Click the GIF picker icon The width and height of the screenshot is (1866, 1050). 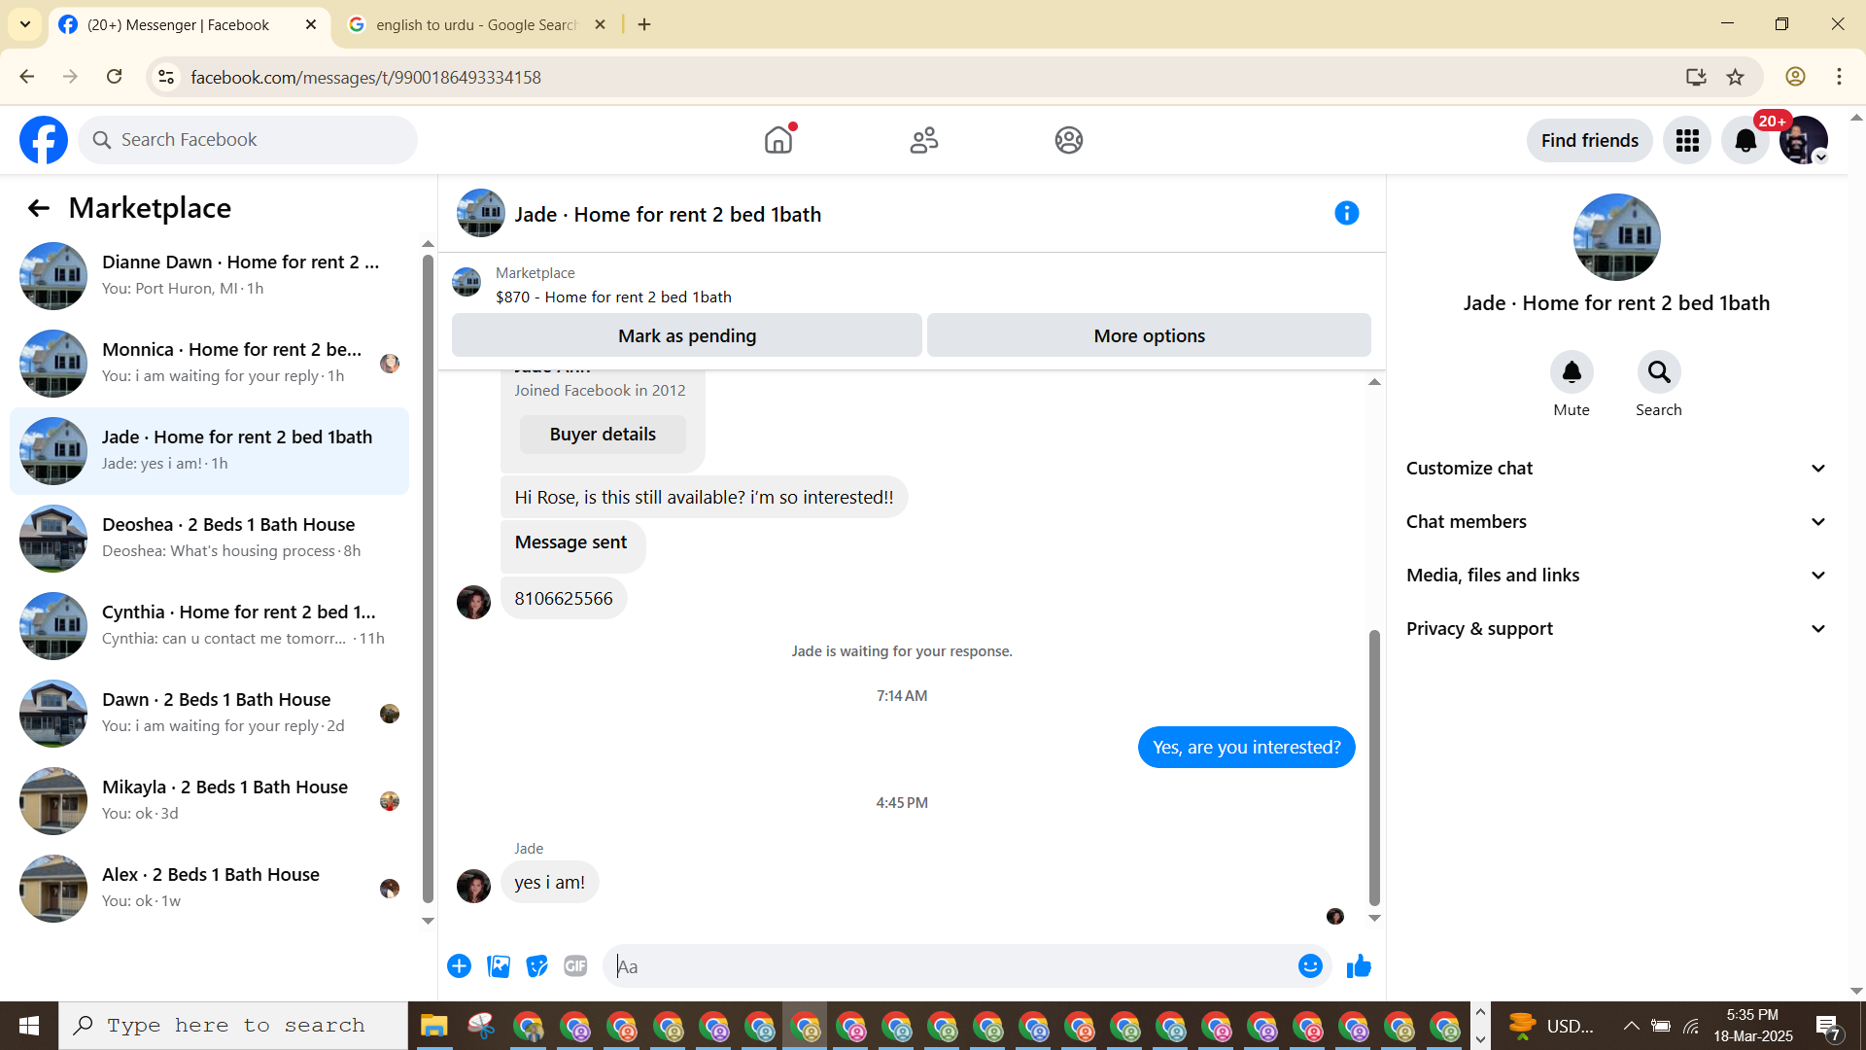tap(575, 966)
